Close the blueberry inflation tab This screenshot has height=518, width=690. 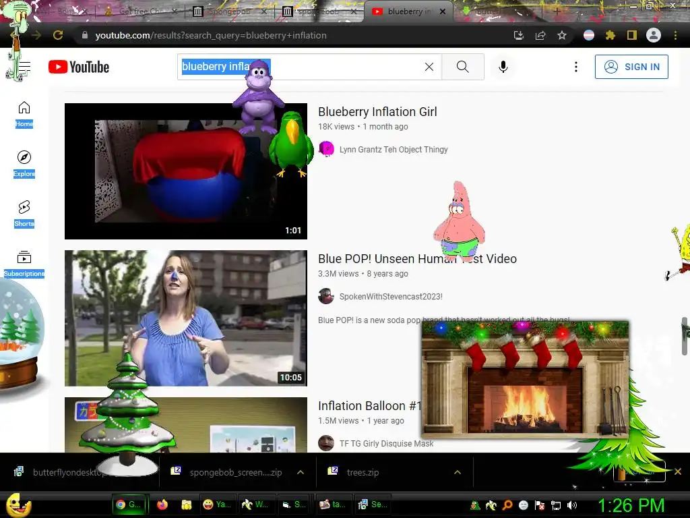click(443, 12)
